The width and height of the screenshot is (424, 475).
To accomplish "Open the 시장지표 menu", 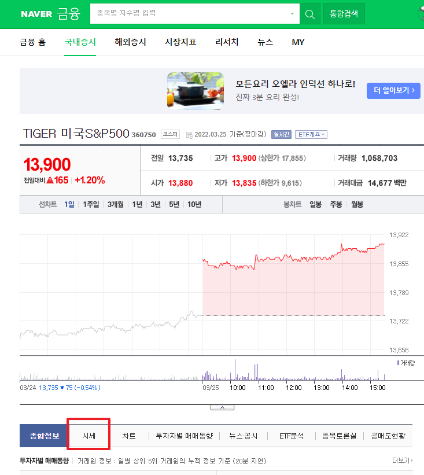I will coord(181,42).
